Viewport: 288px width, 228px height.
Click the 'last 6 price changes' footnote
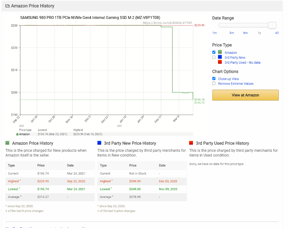pyautogui.click(x=116, y=211)
